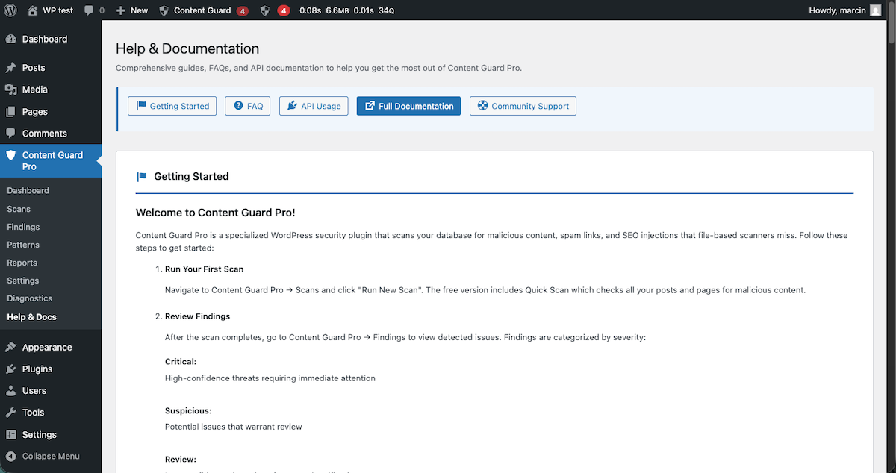Open the Full Documentation link
Viewport: 896px width, 473px height.
tap(408, 106)
